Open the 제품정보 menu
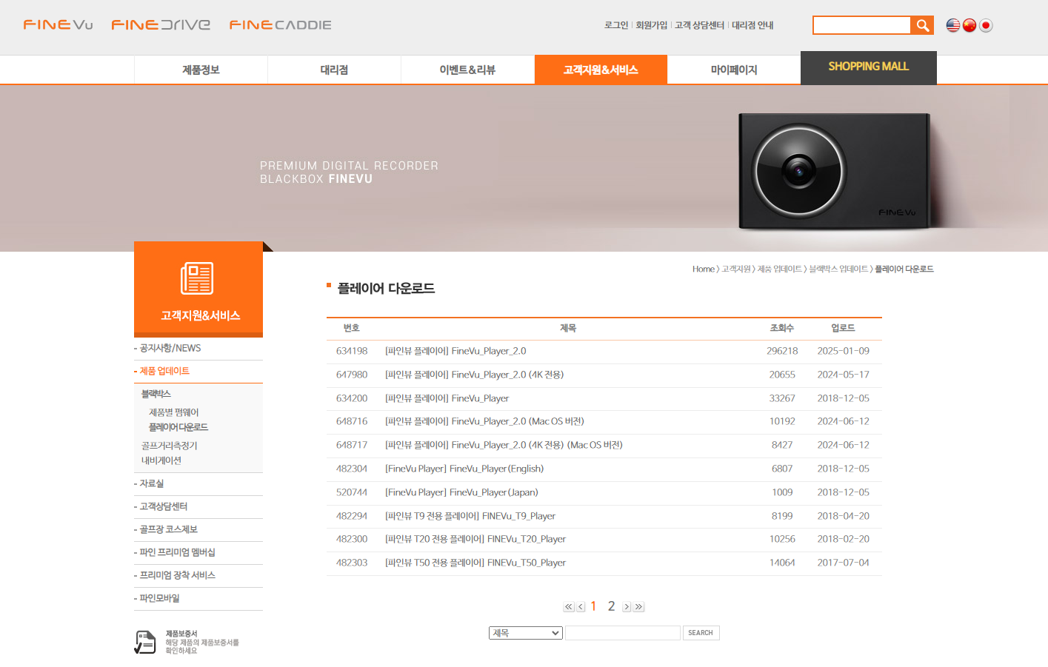The height and width of the screenshot is (667, 1048). click(x=201, y=70)
